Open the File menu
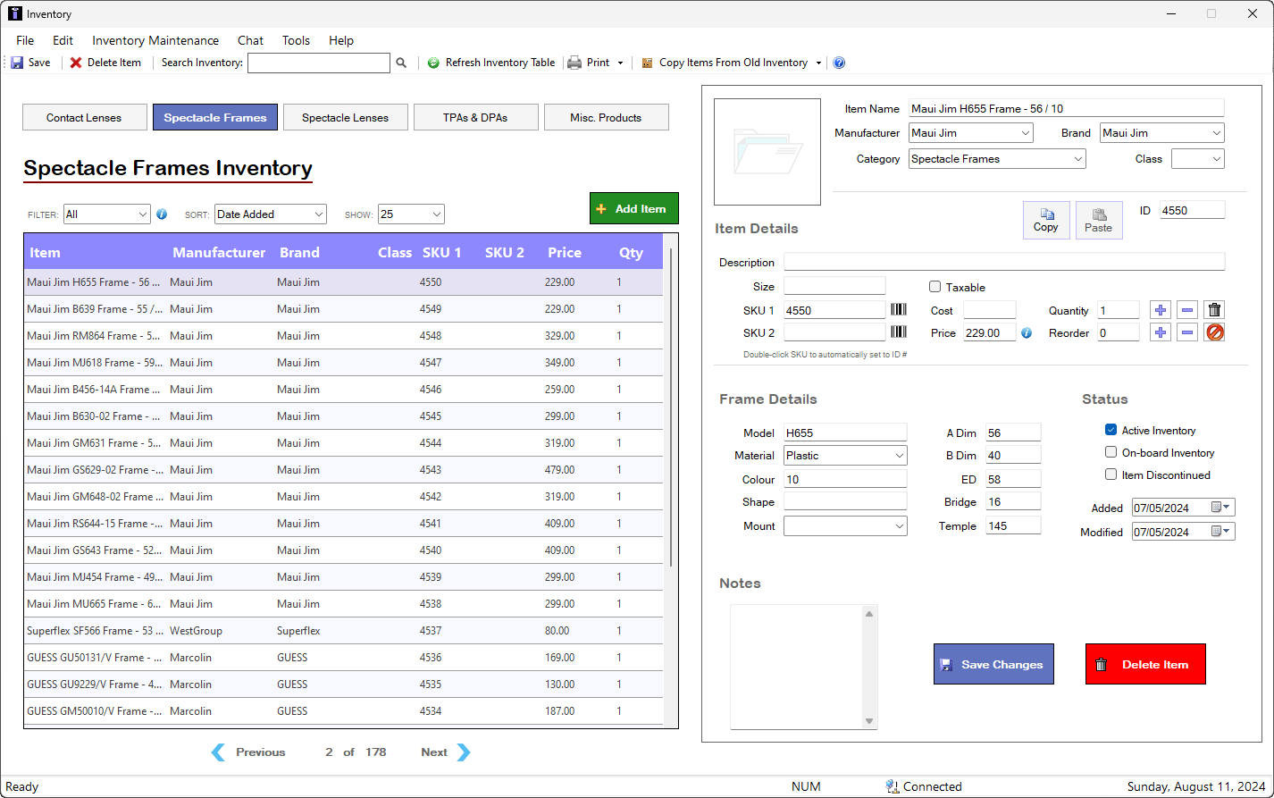 tap(25, 40)
